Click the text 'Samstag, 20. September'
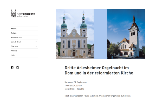Viewport: 156px width, 97px height. pos(76,82)
